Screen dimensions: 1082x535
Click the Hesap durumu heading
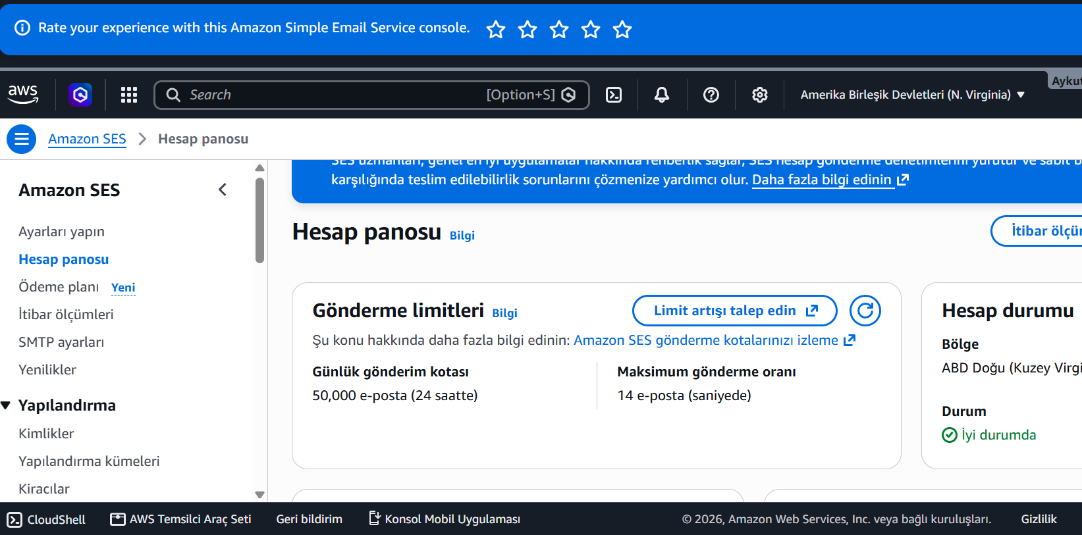pos(1008,311)
